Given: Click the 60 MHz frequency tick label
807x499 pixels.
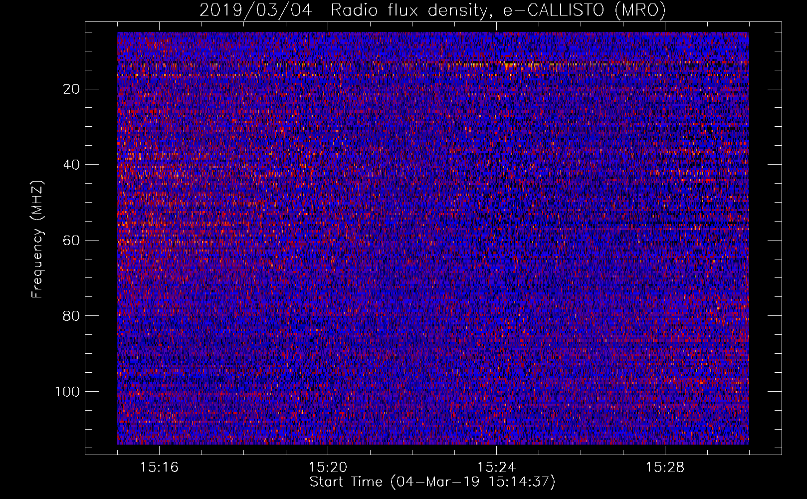Looking at the screenshot, I should pyautogui.click(x=72, y=241).
